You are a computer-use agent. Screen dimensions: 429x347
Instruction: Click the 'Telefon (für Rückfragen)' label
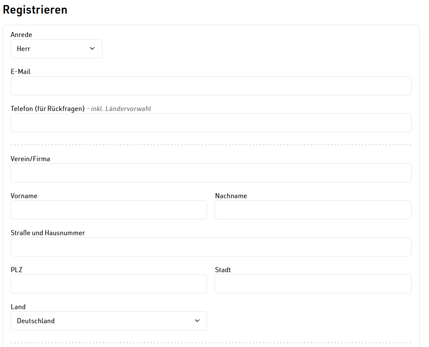click(x=48, y=109)
